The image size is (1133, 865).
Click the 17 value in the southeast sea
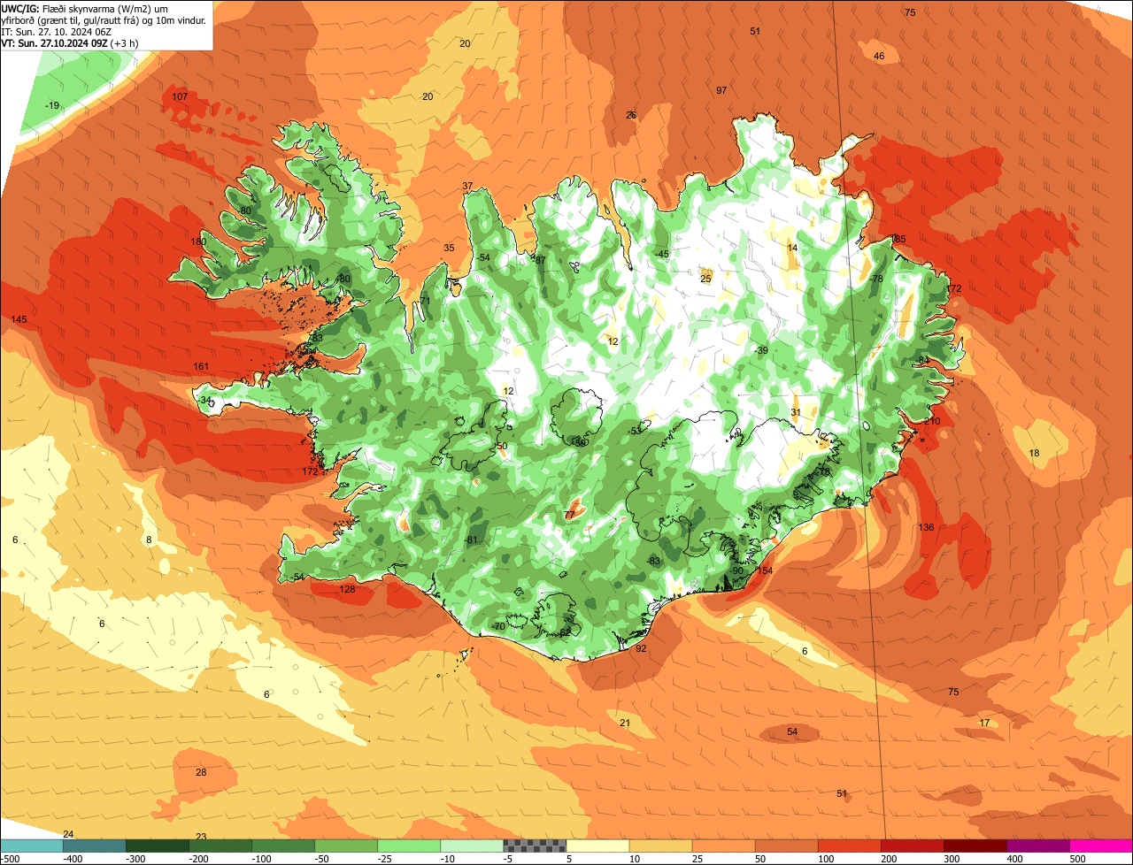point(984,723)
